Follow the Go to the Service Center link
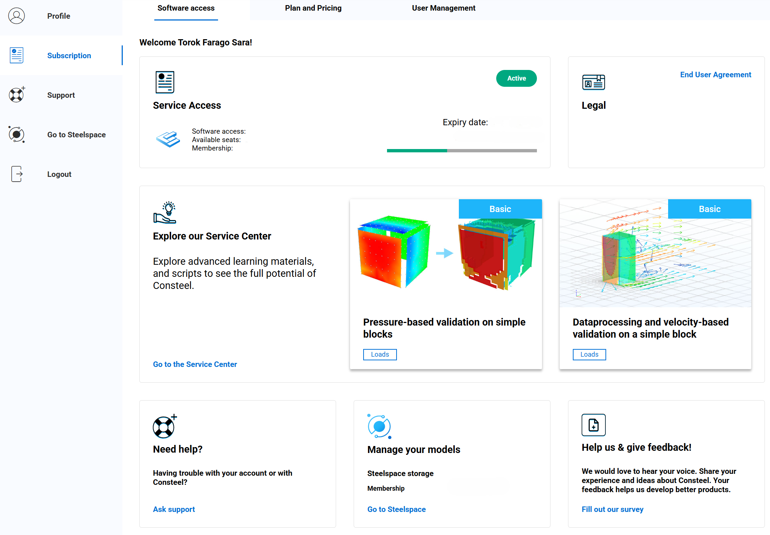 coord(195,364)
